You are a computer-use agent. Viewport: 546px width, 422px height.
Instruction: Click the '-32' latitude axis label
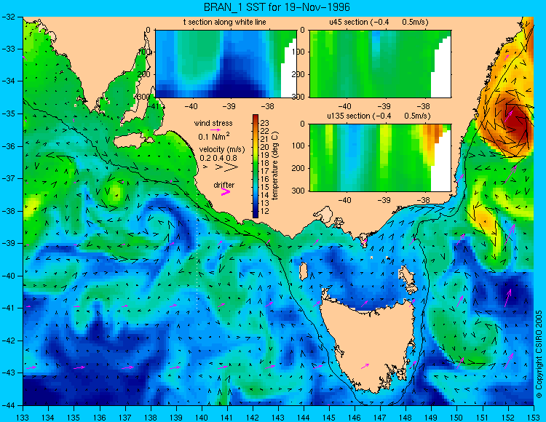click(8, 17)
